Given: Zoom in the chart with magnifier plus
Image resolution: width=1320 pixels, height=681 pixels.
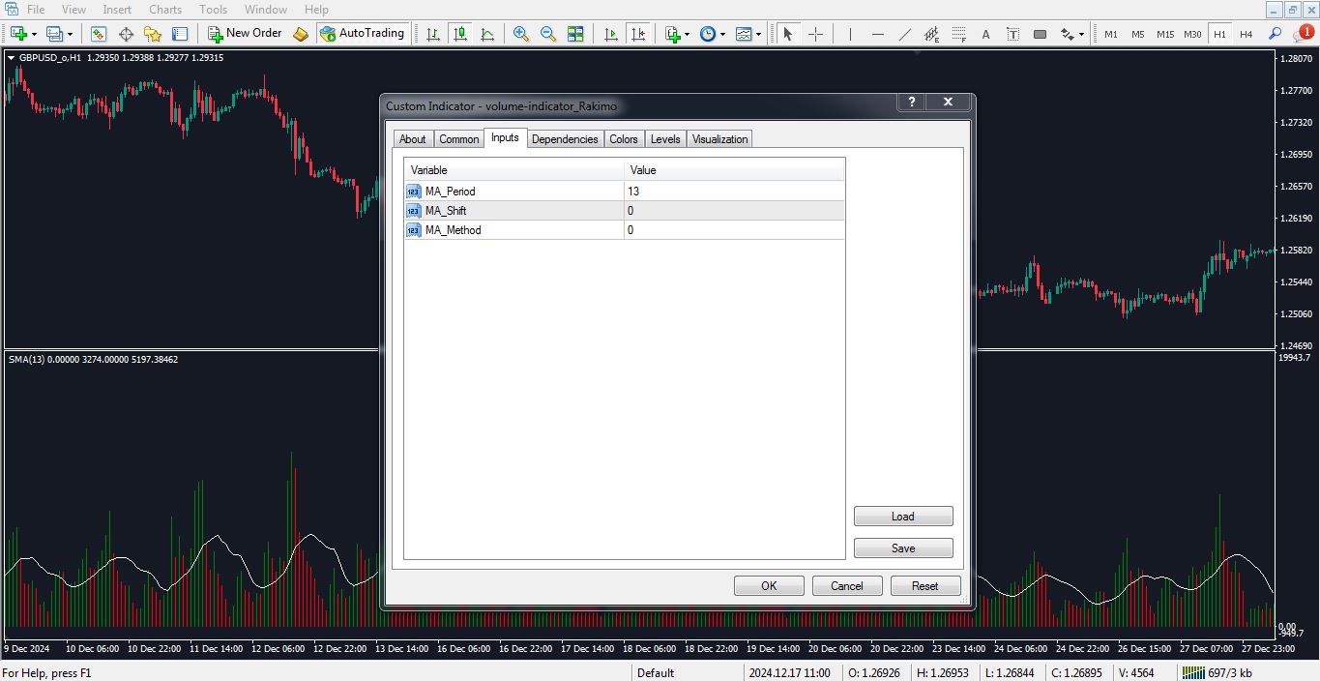Looking at the screenshot, I should 521,34.
